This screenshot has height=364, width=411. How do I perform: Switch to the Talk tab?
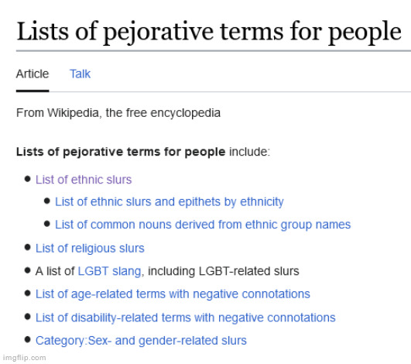pos(80,74)
